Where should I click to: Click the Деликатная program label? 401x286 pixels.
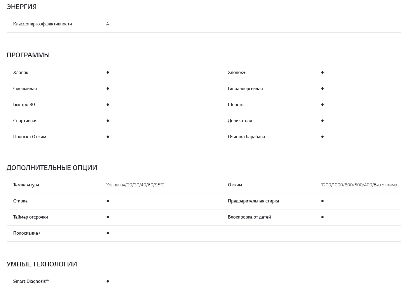pos(240,121)
